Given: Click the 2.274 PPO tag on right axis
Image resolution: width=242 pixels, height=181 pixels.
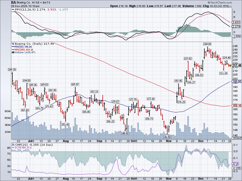Looking at the screenshot, I should coord(236,27).
